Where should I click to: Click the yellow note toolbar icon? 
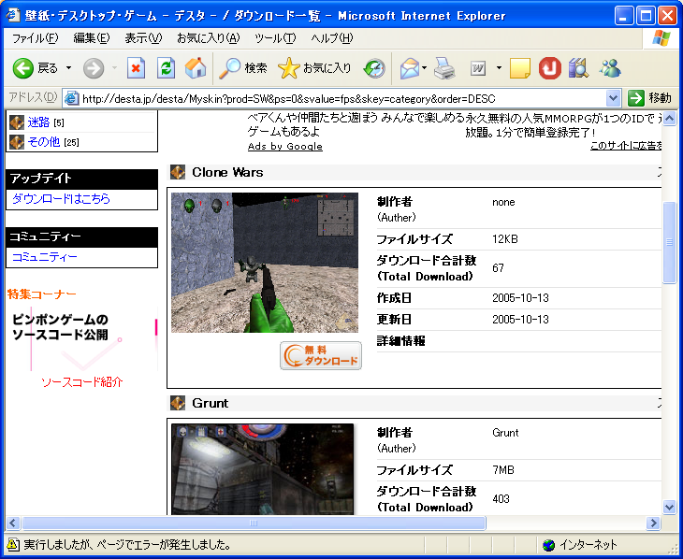[519, 68]
